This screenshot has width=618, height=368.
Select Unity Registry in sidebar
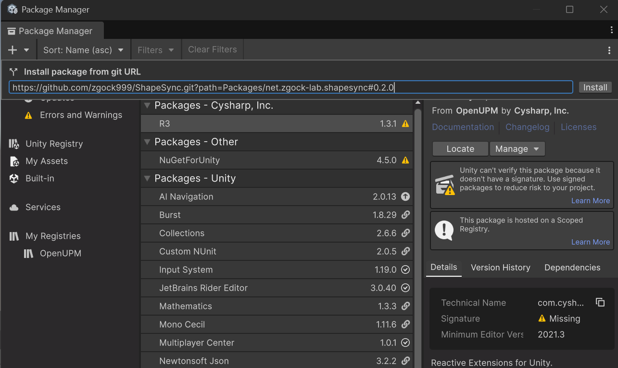coord(54,144)
